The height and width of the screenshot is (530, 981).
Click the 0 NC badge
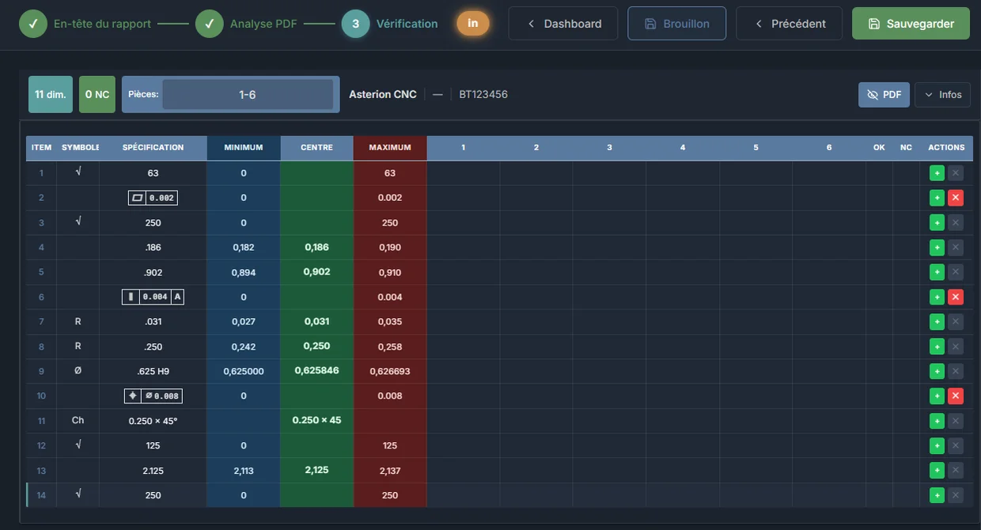click(97, 94)
